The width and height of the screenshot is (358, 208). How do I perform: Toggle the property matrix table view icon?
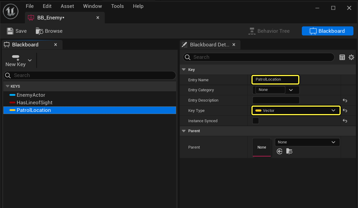click(342, 57)
